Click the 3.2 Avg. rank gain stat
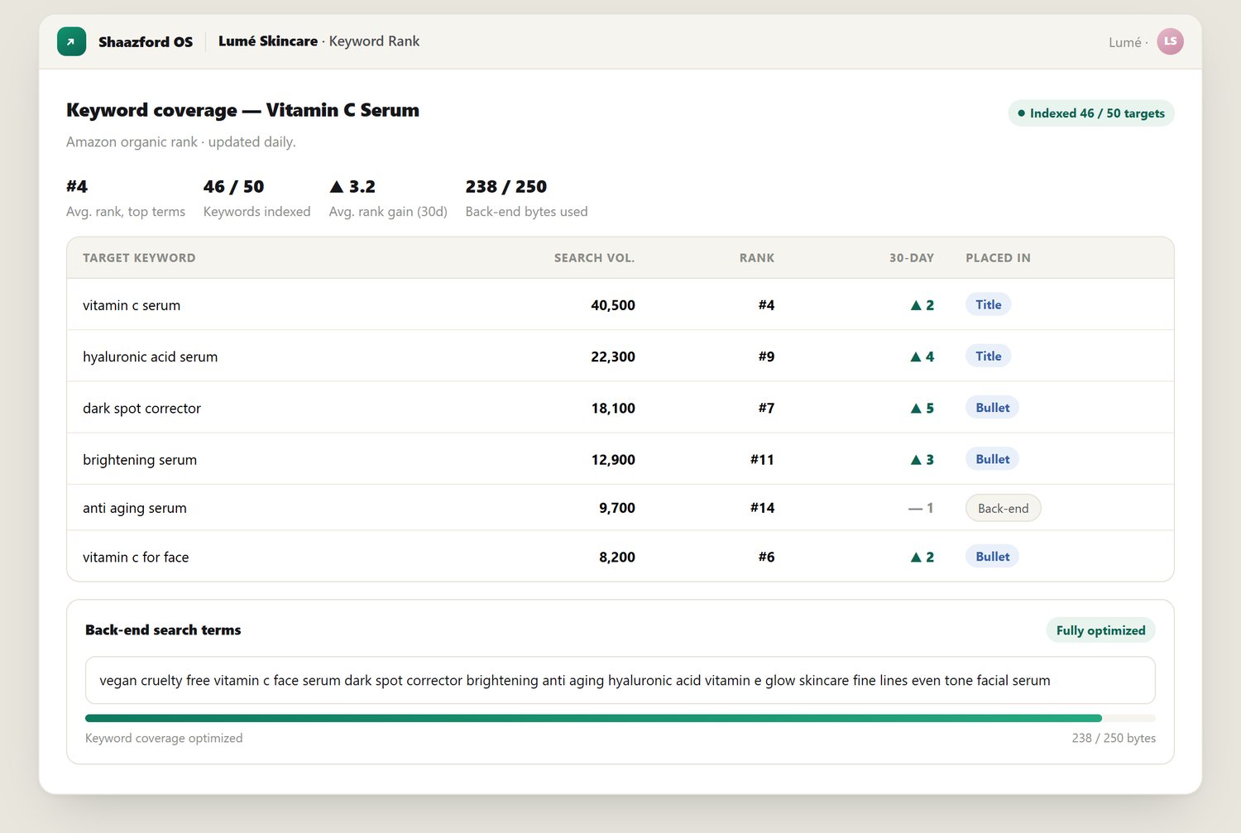This screenshot has width=1241, height=833. tap(388, 199)
